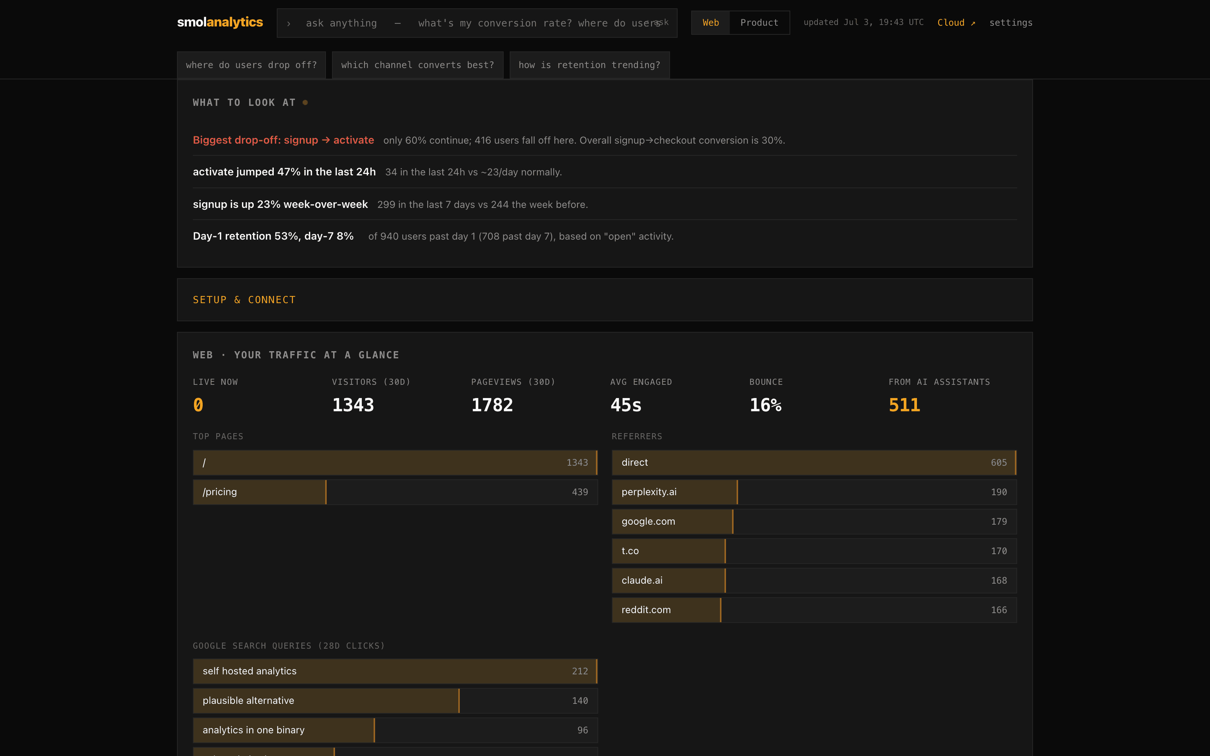Select 'how is retention trending?' suggestion
1210x756 pixels.
589,65
